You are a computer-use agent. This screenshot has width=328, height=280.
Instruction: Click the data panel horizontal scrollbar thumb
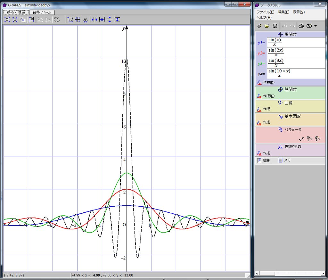[267, 274]
